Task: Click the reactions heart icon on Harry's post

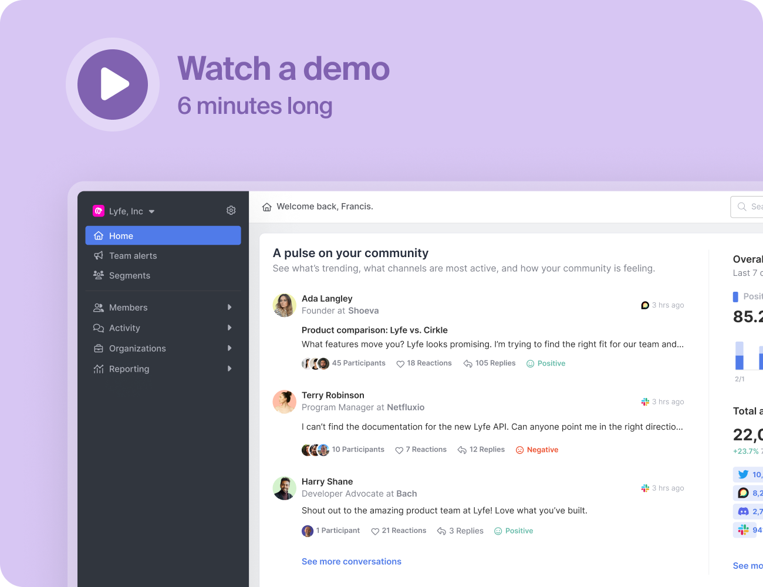Action: tap(374, 531)
